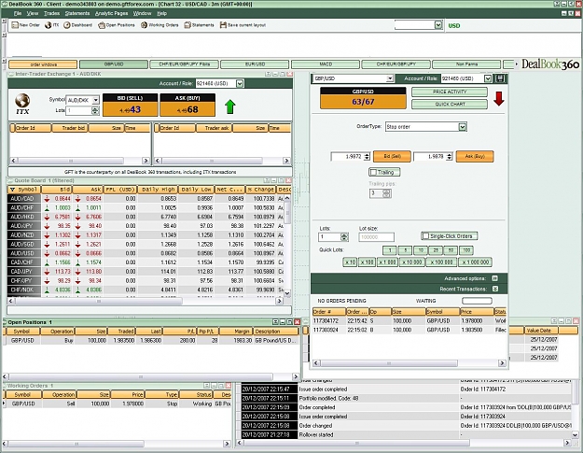
Task: Open Quote Board filter funnel icon
Action: click(x=12, y=190)
